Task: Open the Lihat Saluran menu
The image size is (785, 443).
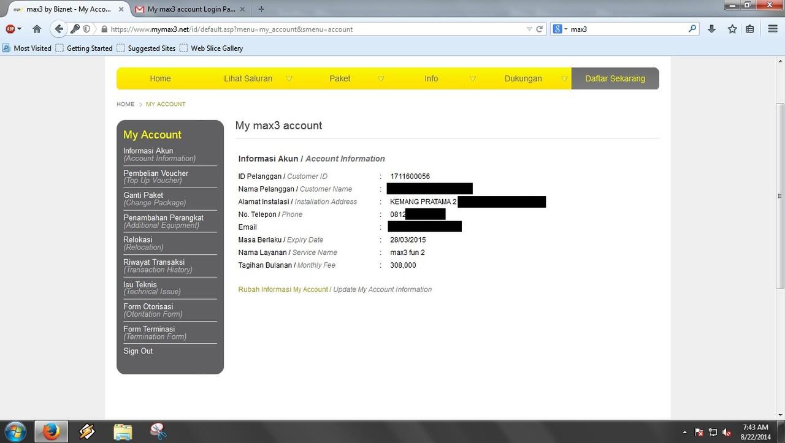Action: [x=248, y=78]
